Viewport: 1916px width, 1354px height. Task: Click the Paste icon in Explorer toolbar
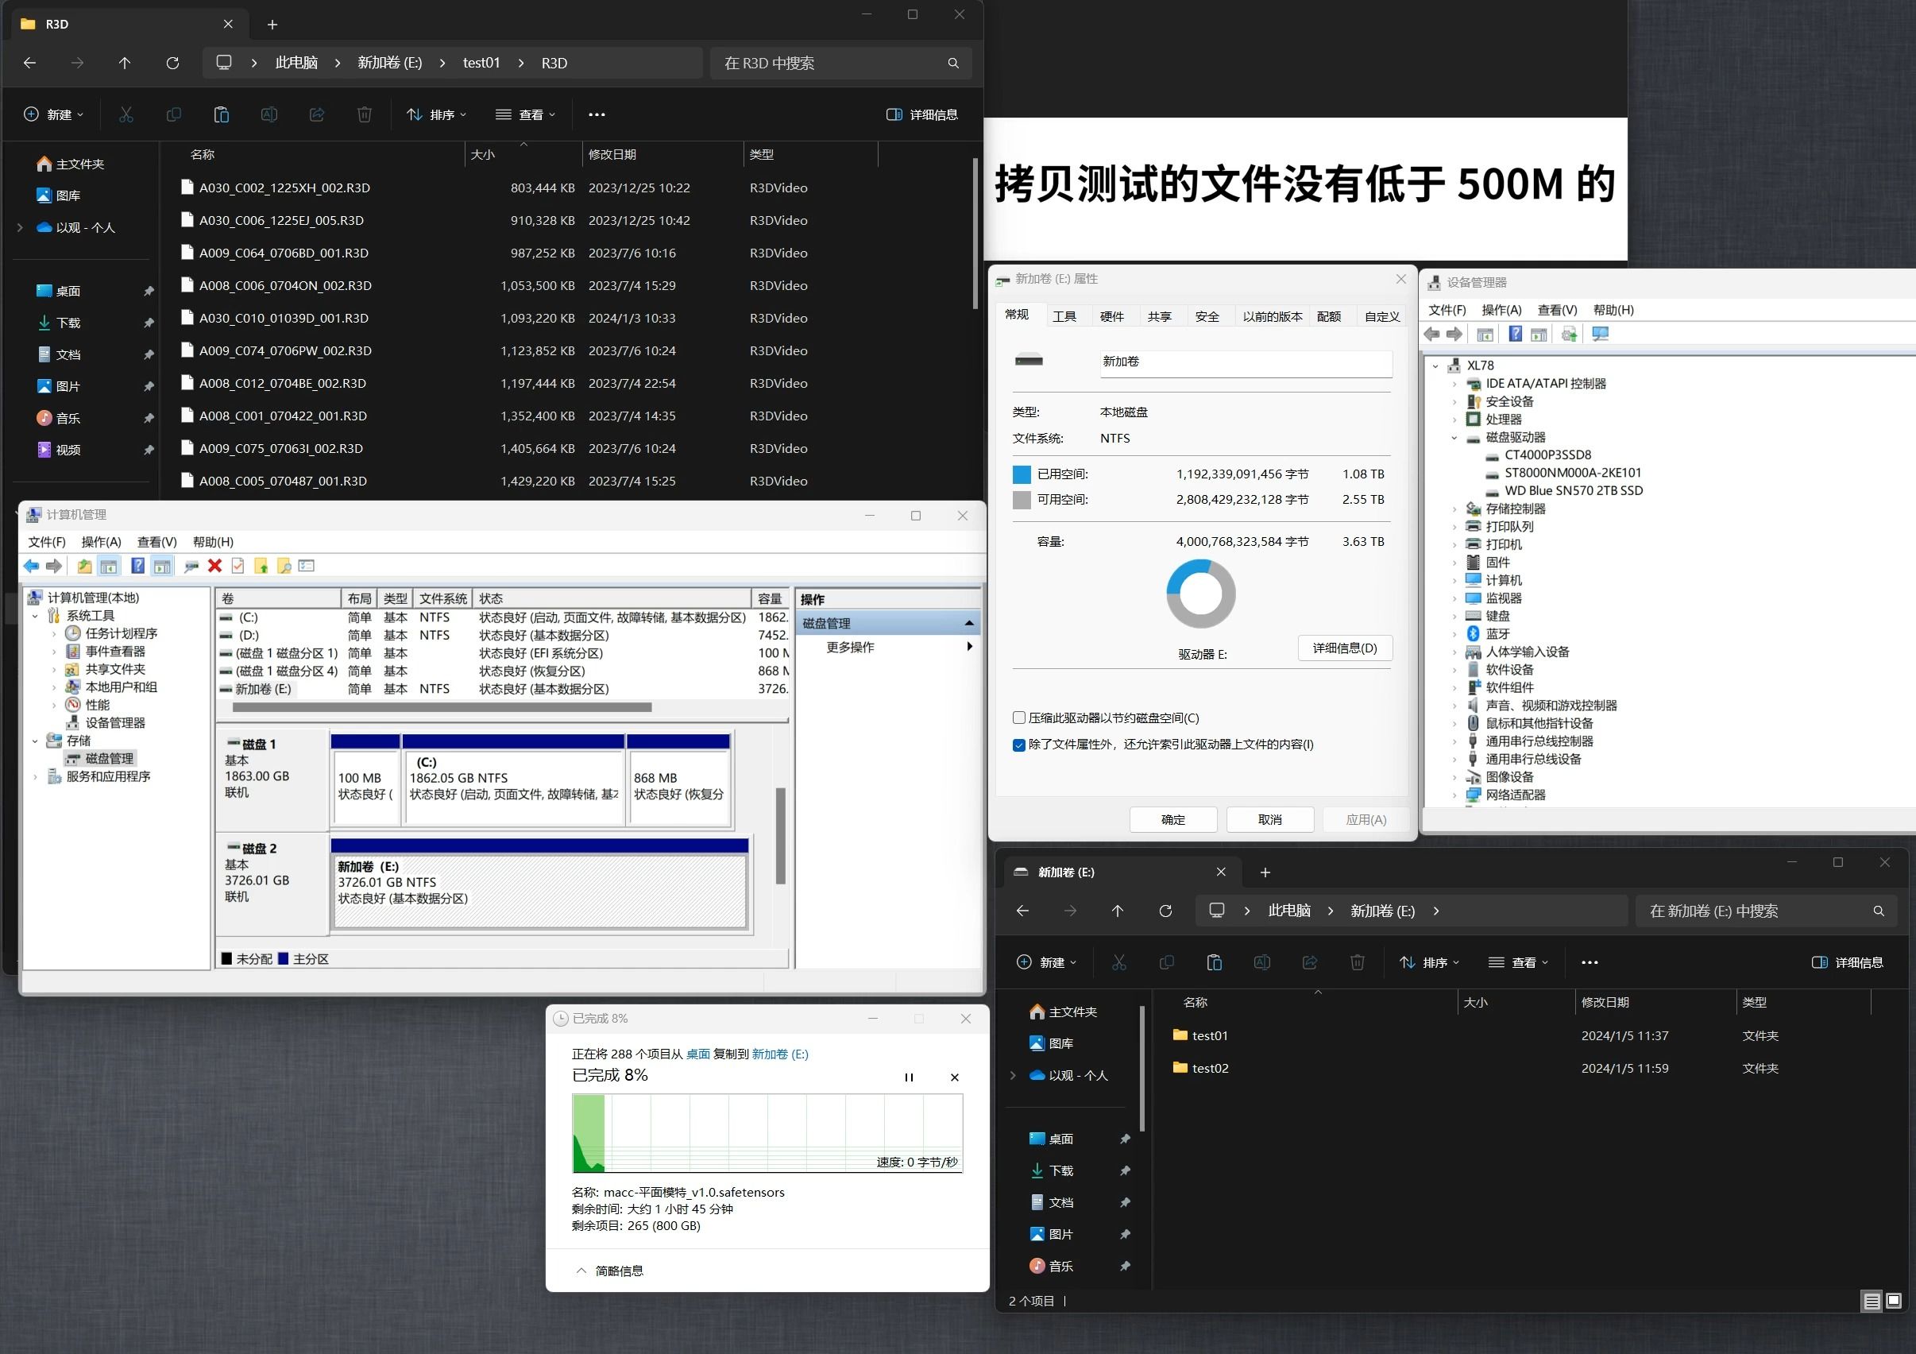221,114
